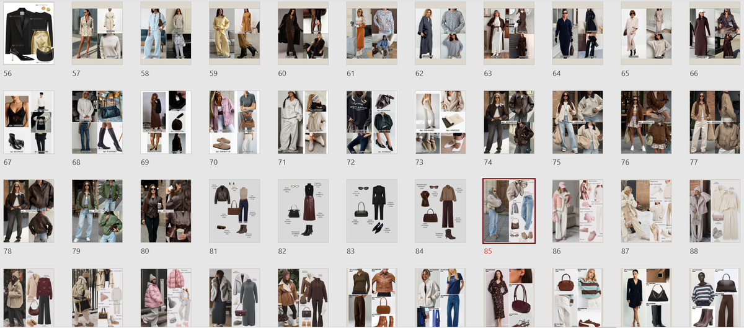Select slide 62 thumbnail
Screen dimensions: 744x328
440,33
